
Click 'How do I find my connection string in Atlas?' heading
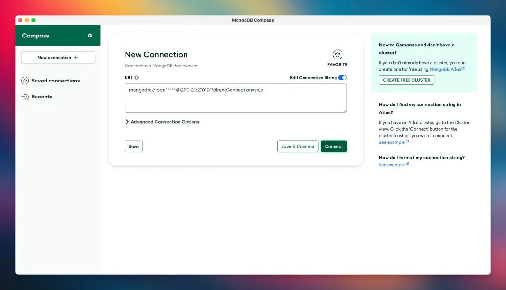pyautogui.click(x=420, y=108)
